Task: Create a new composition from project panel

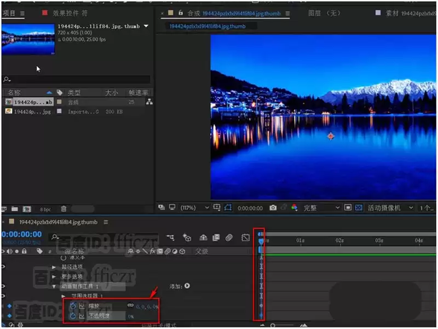Action: tap(27, 209)
